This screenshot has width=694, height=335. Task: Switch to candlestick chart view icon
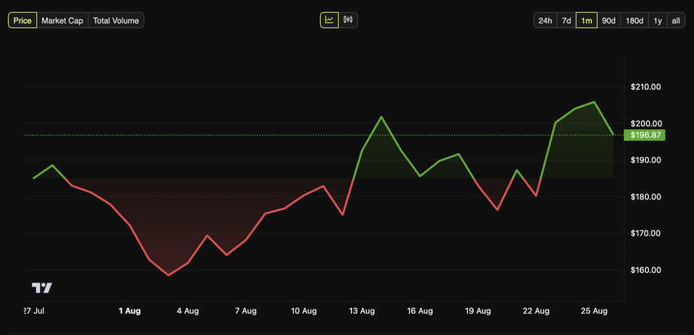click(x=349, y=20)
